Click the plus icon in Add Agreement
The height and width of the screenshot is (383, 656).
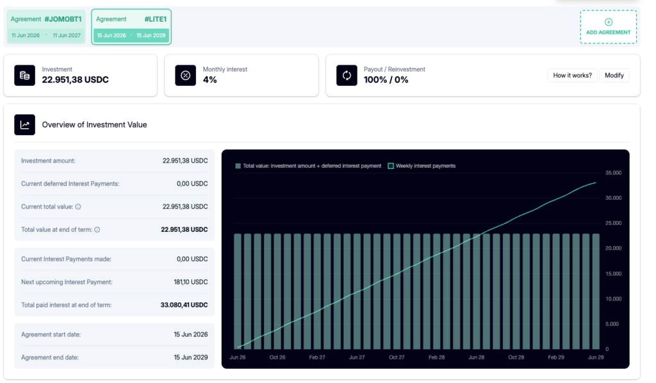(x=609, y=22)
